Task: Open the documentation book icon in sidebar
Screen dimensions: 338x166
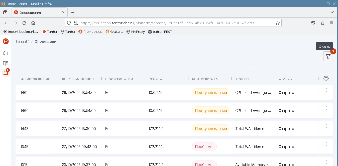Action: click(x=6, y=63)
